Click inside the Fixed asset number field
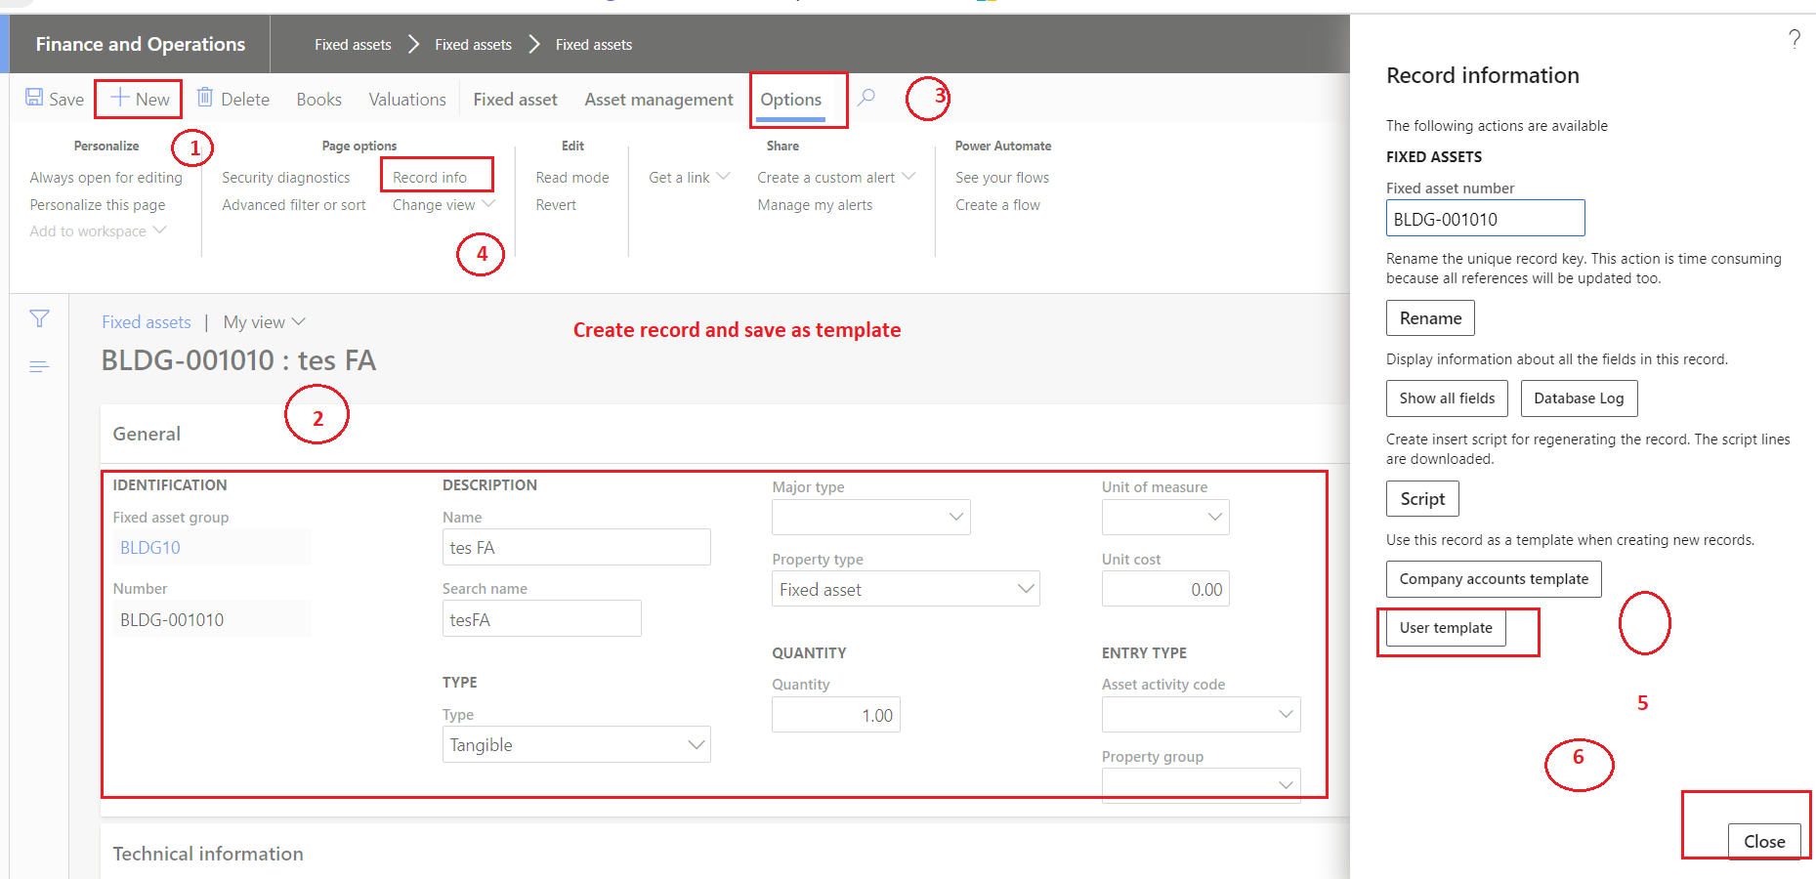This screenshot has height=879, width=1816. pyautogui.click(x=1484, y=217)
